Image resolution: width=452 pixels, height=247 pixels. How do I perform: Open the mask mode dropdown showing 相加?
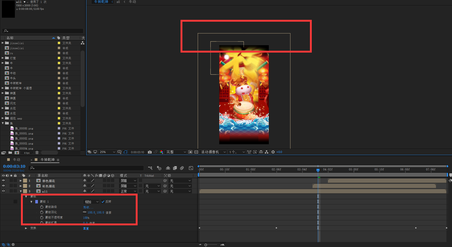pyautogui.click(x=91, y=202)
